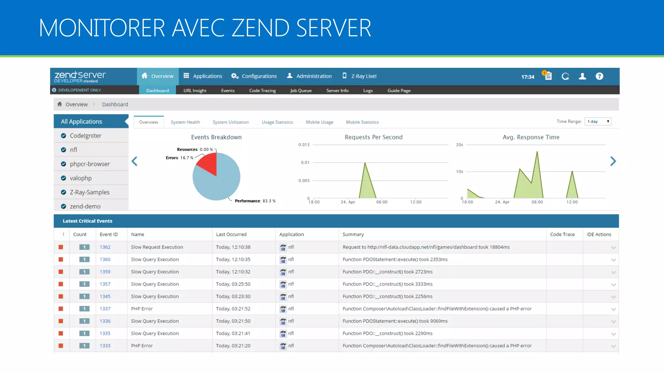Open the Configurations menu

[x=254, y=76]
